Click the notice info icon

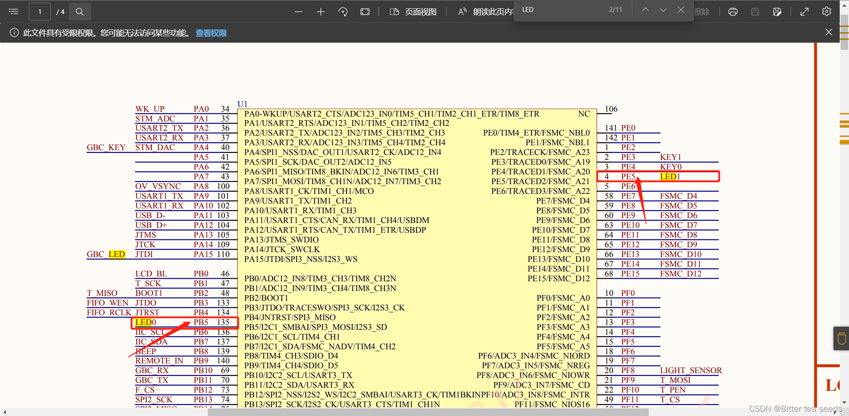14,33
